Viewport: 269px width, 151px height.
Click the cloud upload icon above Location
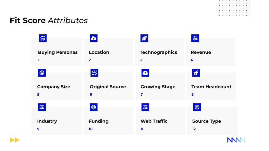click(x=94, y=38)
